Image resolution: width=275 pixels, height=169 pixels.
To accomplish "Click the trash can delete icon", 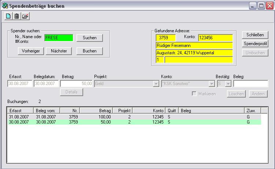I will click(16, 16).
